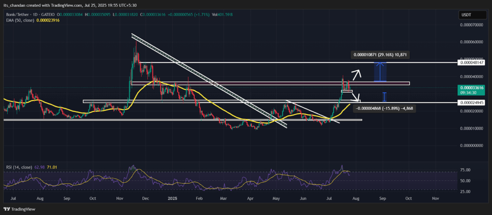
Task: Click the 0.000060000 price axis label
Action: (x=471, y=42)
